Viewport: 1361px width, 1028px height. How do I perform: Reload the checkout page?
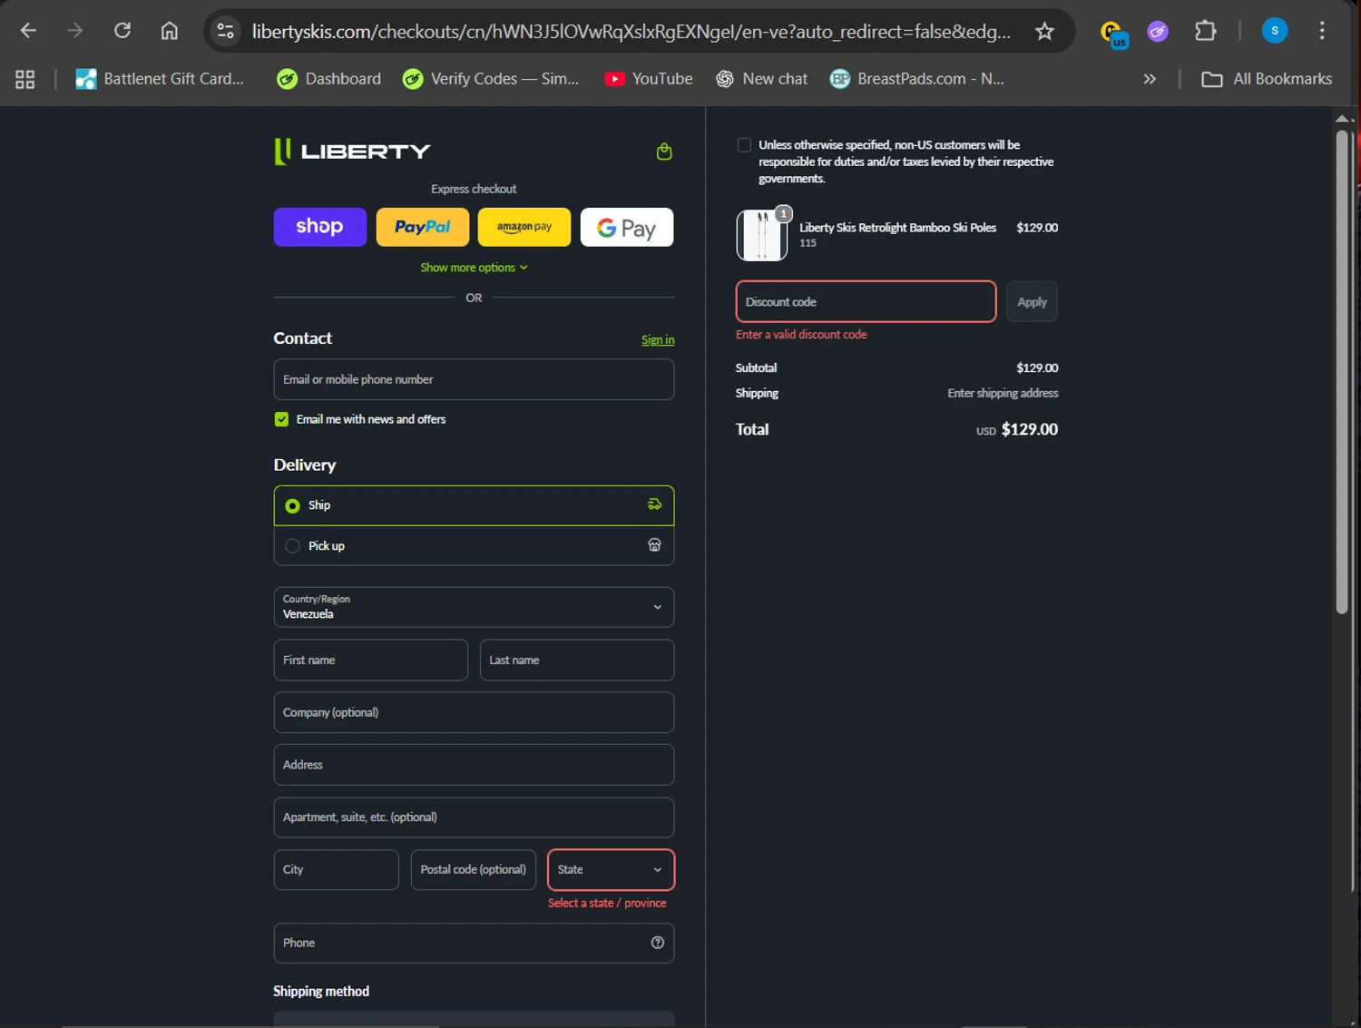click(122, 31)
